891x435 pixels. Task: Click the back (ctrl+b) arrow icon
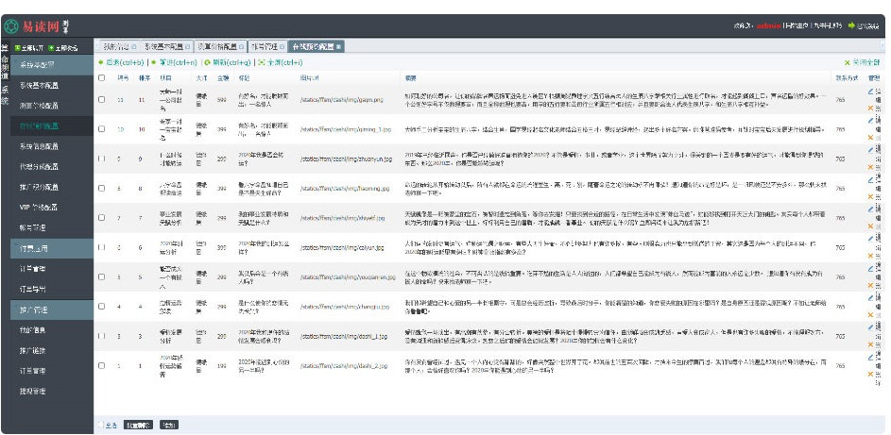(101, 62)
